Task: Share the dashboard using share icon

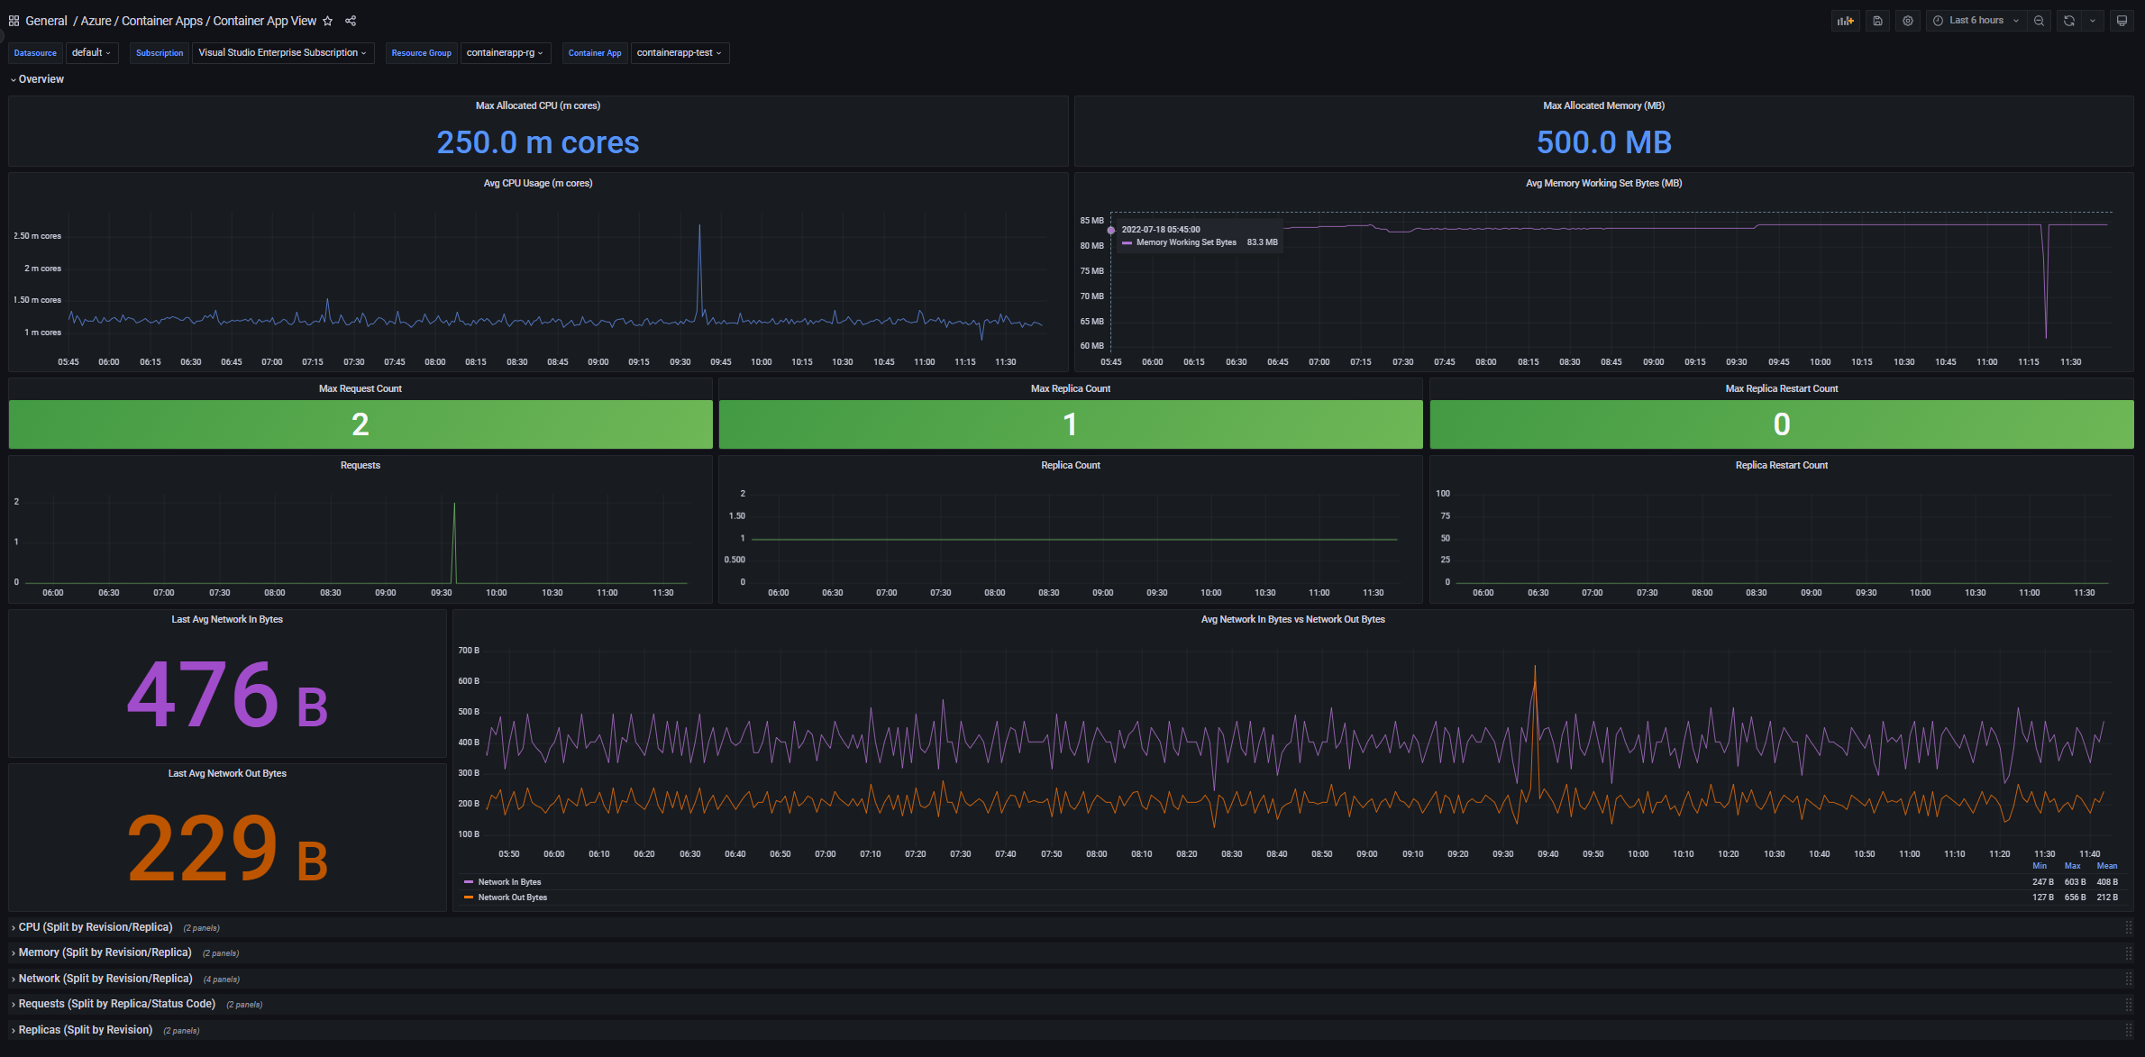Action: coord(351,21)
